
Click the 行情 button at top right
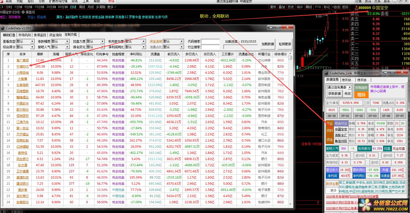coord(358,1)
